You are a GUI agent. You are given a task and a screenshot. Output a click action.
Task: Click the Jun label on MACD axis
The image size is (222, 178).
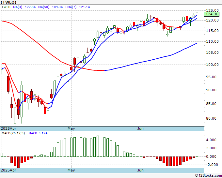(x=140, y=170)
